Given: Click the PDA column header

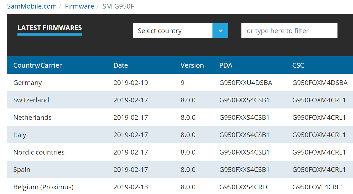Looking at the screenshot, I should click(226, 65).
